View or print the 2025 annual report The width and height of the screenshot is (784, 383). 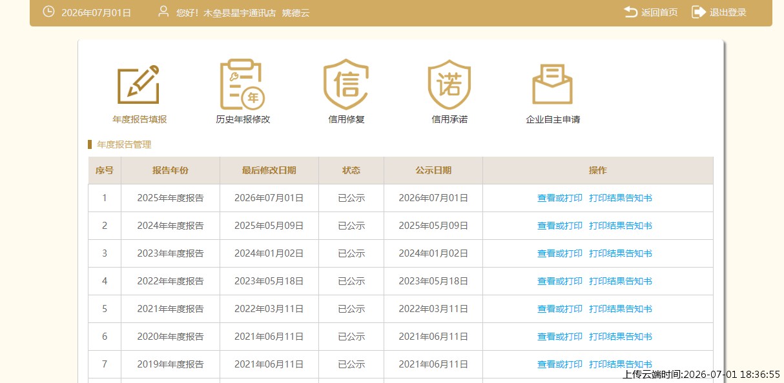click(x=560, y=198)
